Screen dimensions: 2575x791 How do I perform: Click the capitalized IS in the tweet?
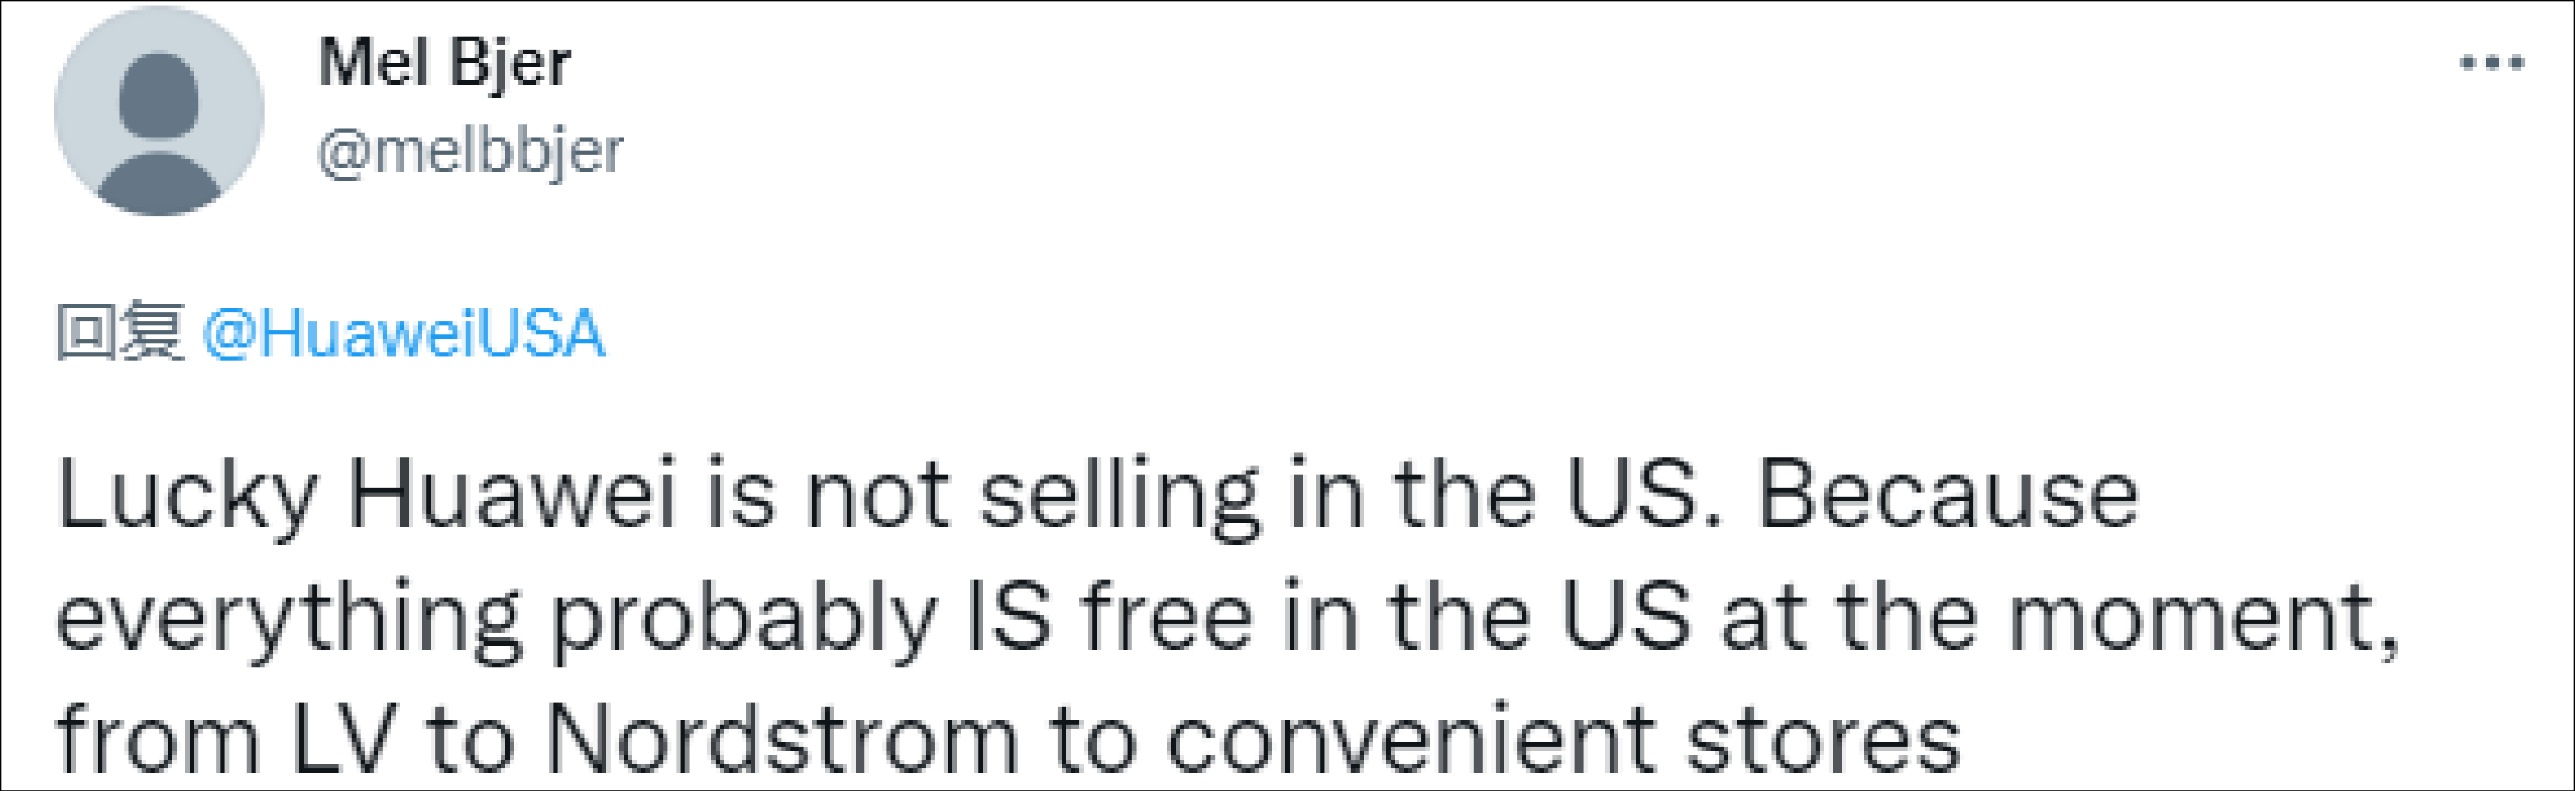(1007, 618)
